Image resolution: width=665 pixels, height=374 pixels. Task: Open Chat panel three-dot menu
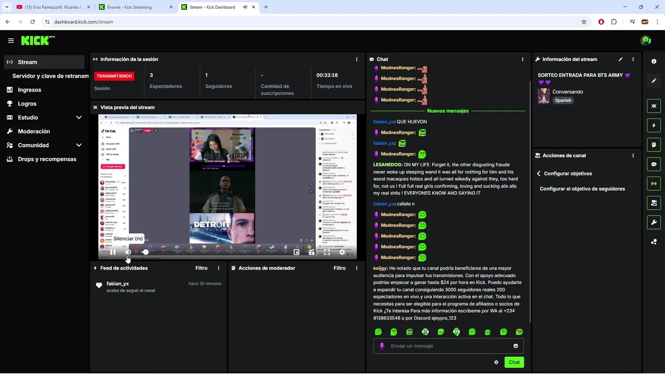(523, 59)
